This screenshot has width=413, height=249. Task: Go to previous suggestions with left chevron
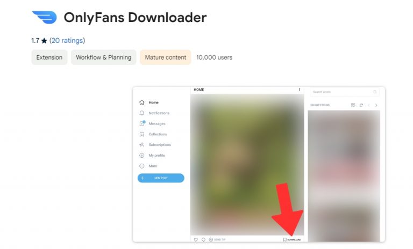(369, 105)
